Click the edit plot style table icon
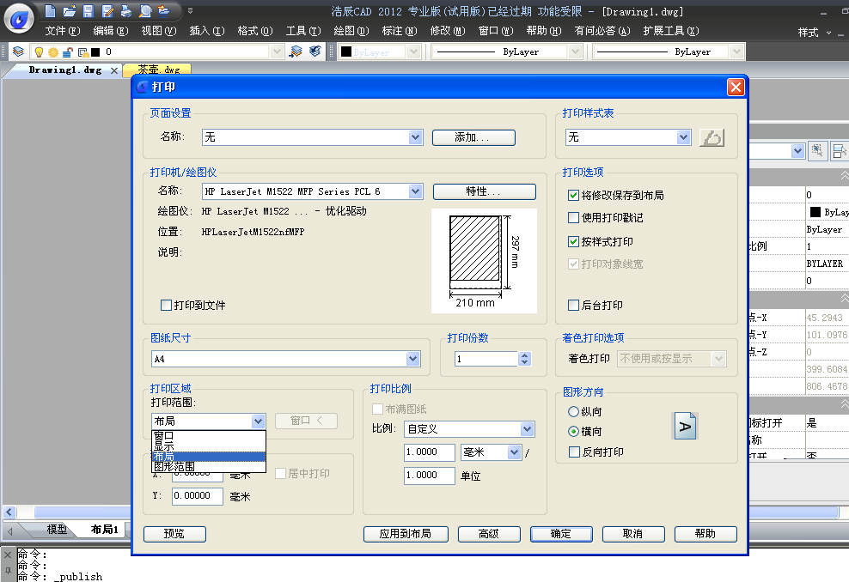 [712, 137]
